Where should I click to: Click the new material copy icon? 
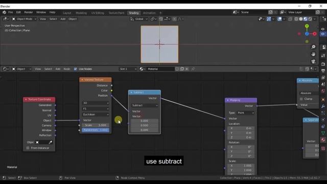tap(182, 69)
